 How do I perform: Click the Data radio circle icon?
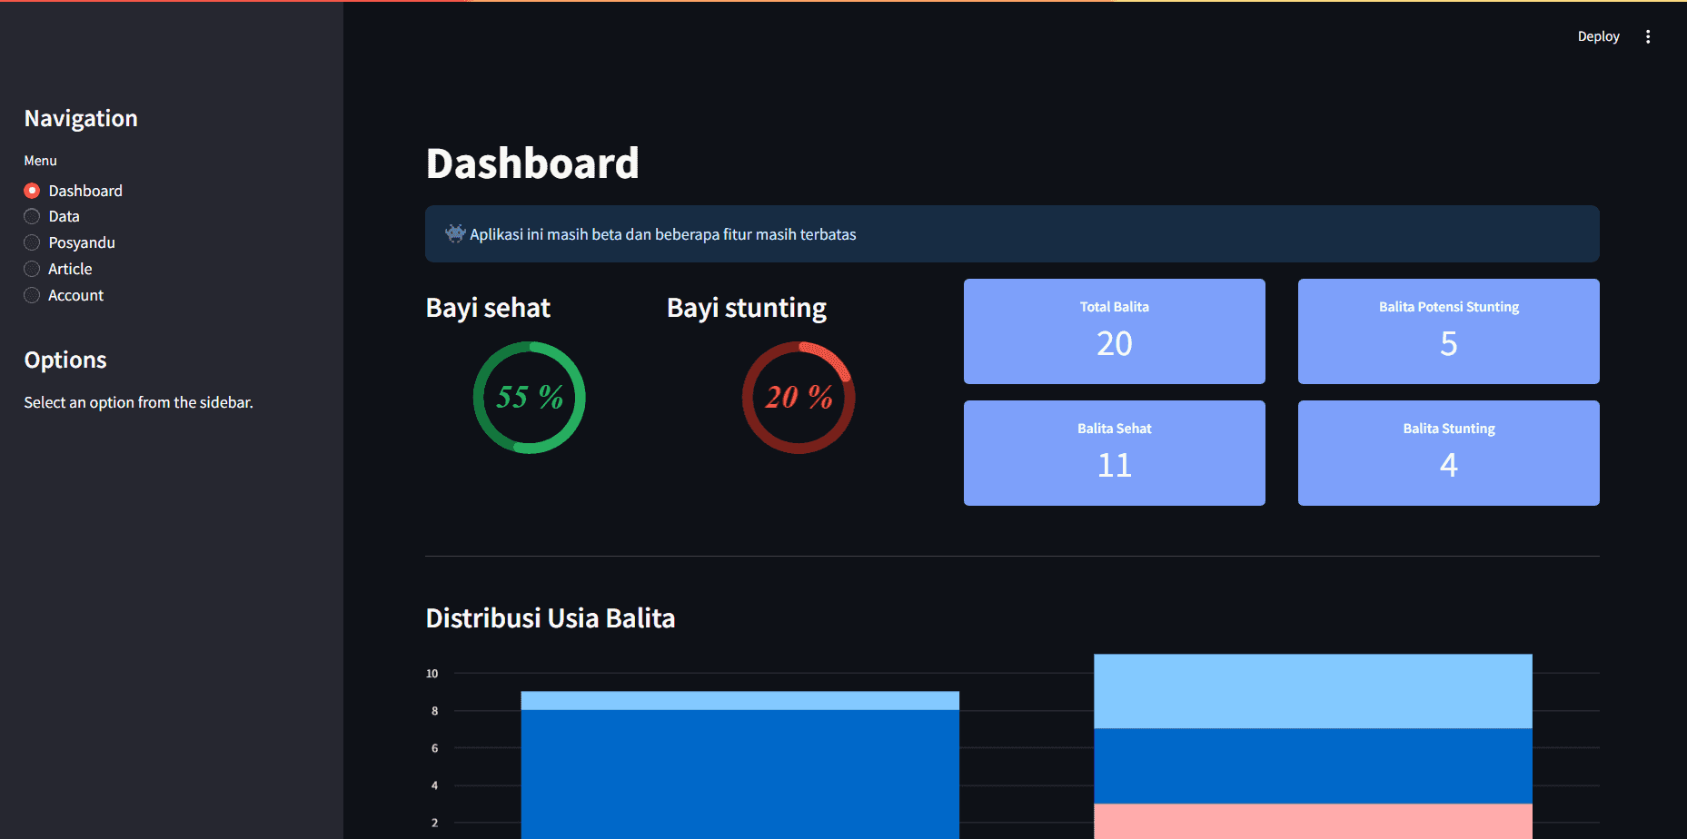(x=32, y=216)
